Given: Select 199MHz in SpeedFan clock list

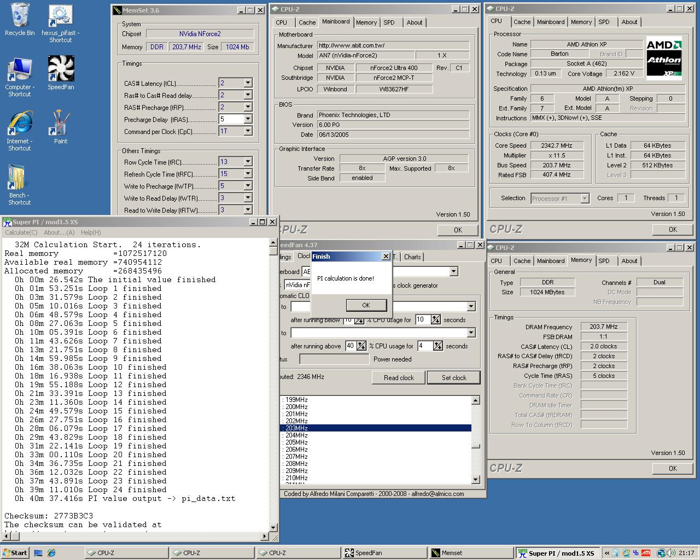Looking at the screenshot, I should (376, 400).
